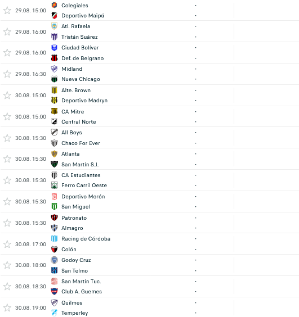Open the Chaco For Ever team name
The image size is (299, 317).
(x=81, y=143)
